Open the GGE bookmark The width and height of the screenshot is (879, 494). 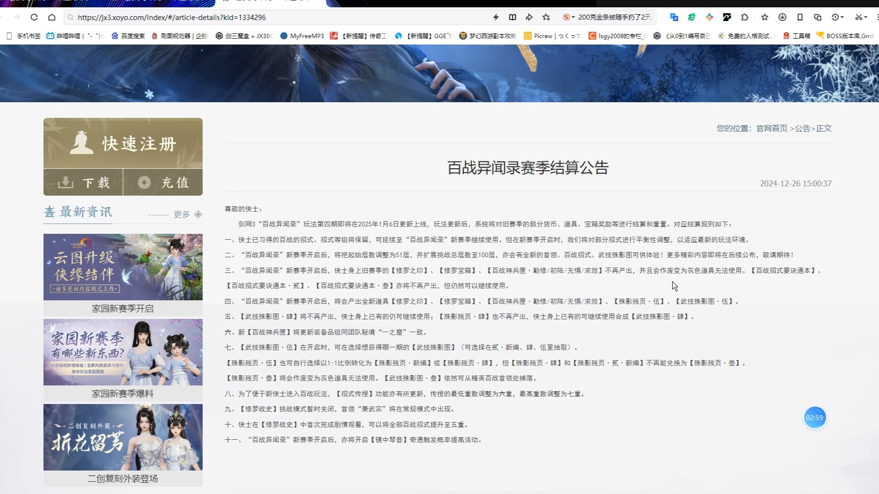423,36
